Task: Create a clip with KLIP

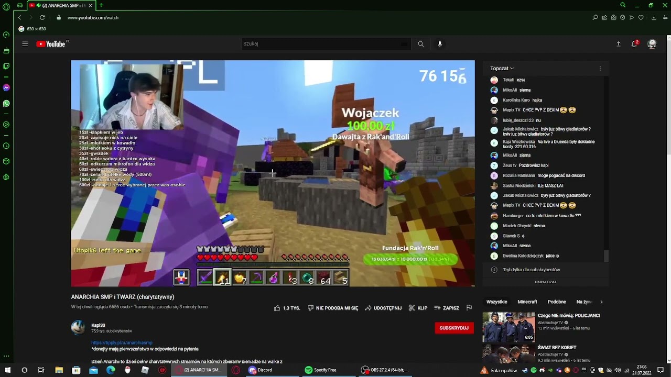Action: 418,308
